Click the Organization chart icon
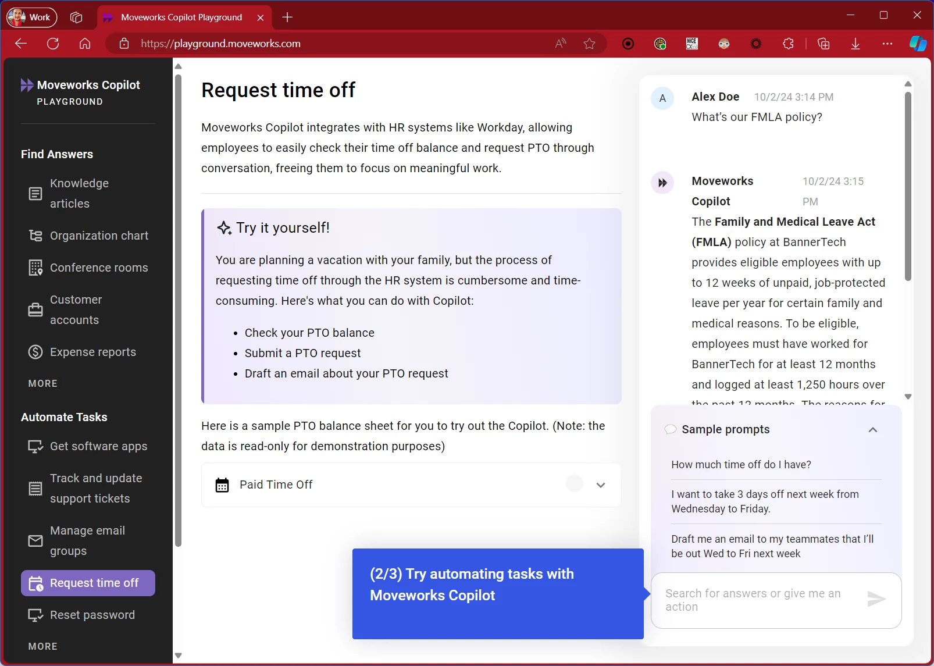 (35, 236)
